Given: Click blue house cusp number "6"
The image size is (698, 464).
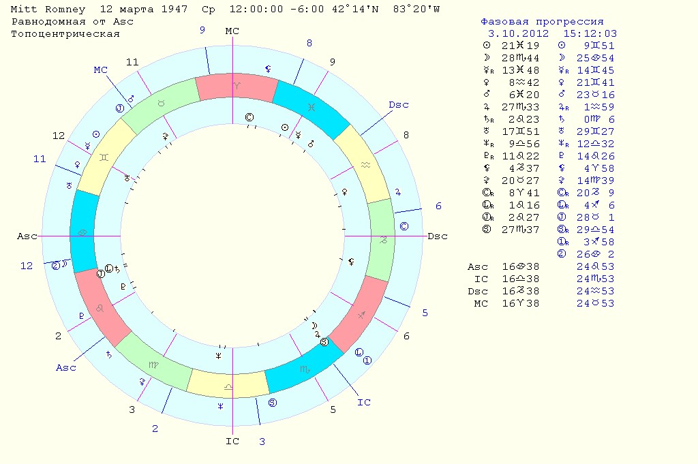Looking at the screenshot, I should [x=438, y=206].
